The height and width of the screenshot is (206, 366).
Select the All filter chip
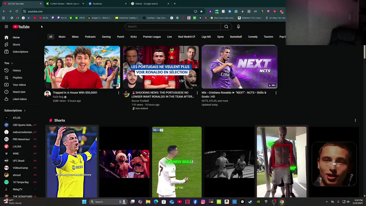pos(51,37)
